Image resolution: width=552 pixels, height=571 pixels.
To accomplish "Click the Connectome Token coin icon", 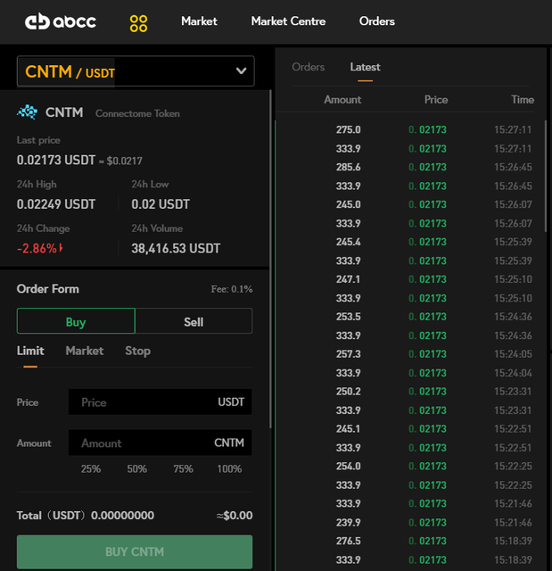I will pos(28,112).
